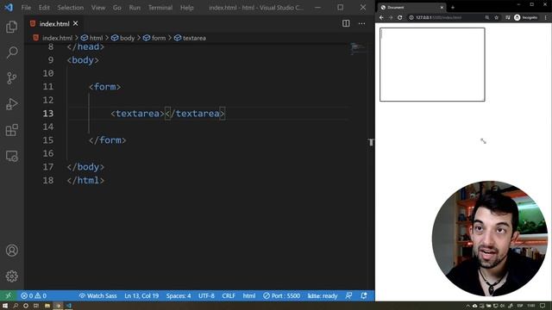Open the Edit menu
The width and height of the screenshot is (552, 310).
coord(44,8)
